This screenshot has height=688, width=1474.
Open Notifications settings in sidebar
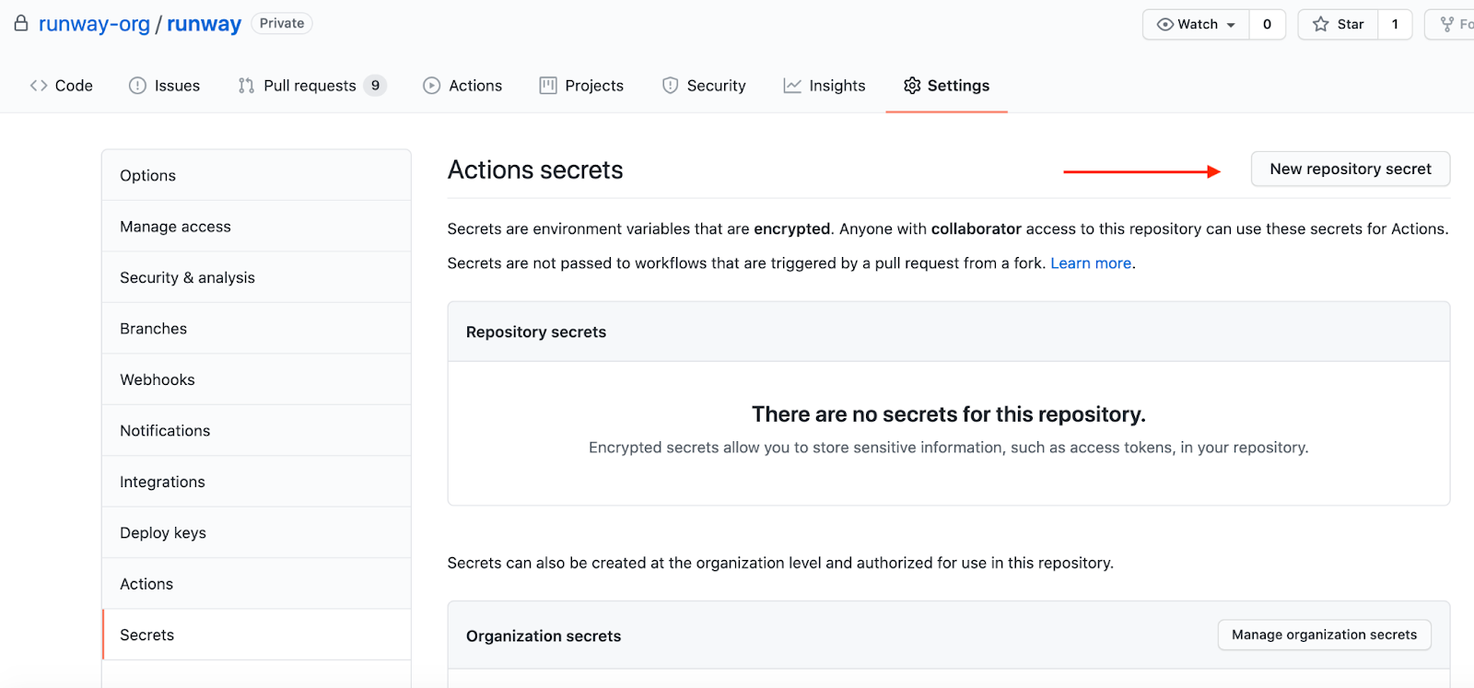(x=256, y=430)
